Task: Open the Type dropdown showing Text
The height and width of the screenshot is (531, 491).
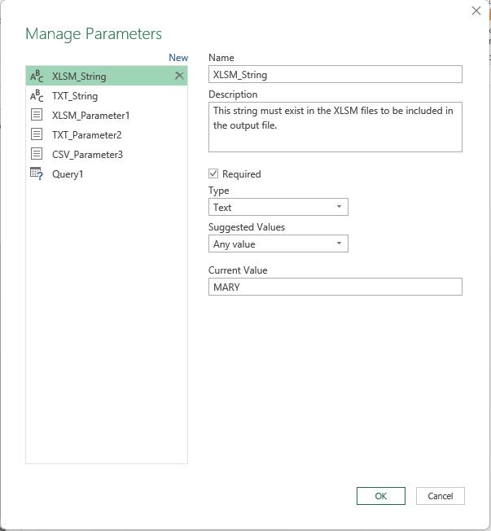Action: 278,207
